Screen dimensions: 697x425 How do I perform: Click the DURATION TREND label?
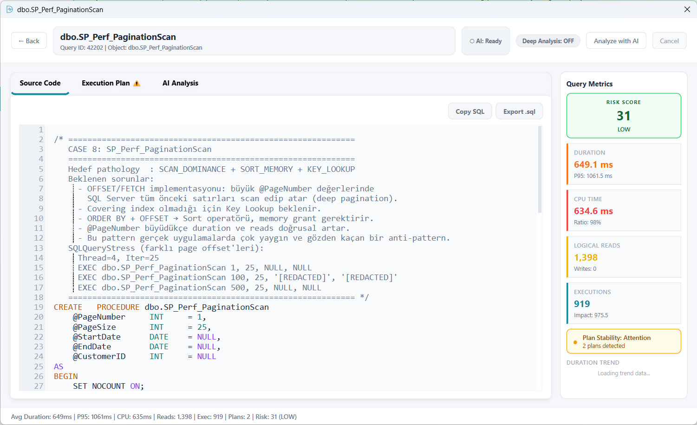pyautogui.click(x=593, y=363)
